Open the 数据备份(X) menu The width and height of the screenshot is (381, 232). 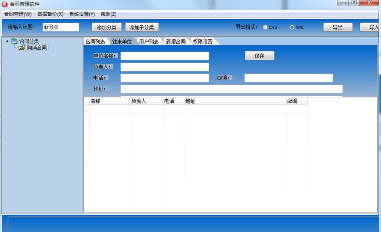50,14
